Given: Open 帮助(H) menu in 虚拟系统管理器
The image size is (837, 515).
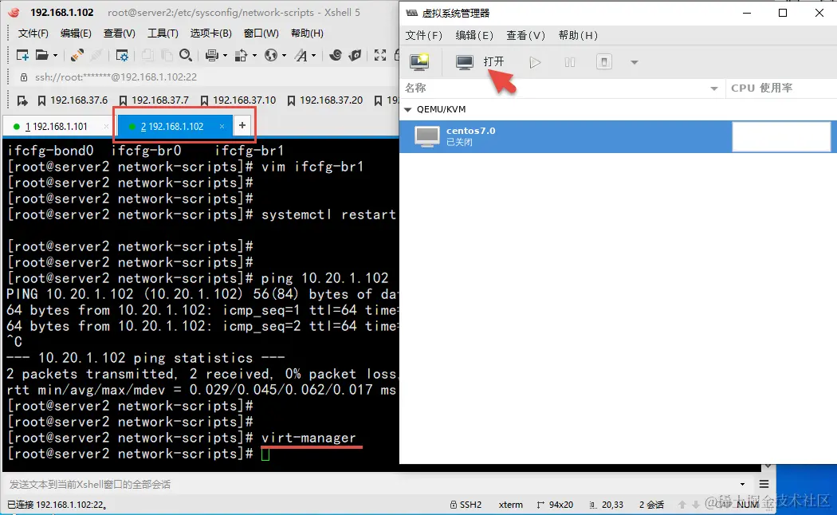Looking at the screenshot, I should 578,35.
